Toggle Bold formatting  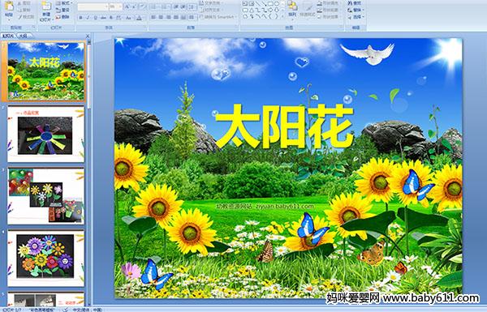point(80,18)
